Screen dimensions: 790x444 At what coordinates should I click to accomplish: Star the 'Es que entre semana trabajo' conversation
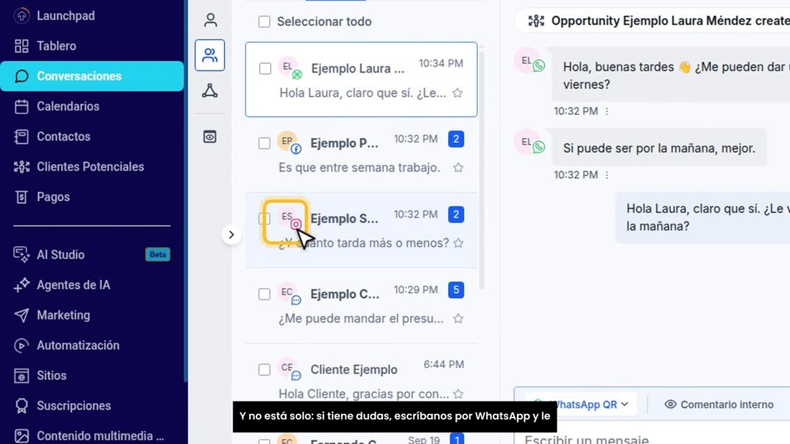click(458, 168)
